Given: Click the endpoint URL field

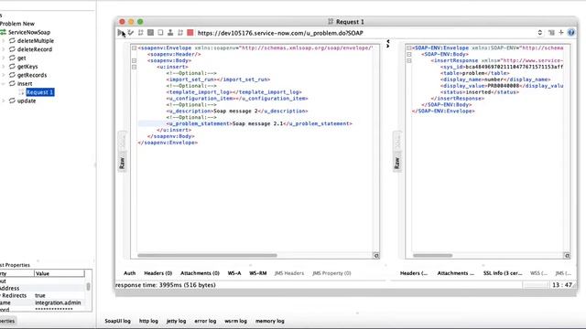Looking at the screenshot, I should [366, 33].
